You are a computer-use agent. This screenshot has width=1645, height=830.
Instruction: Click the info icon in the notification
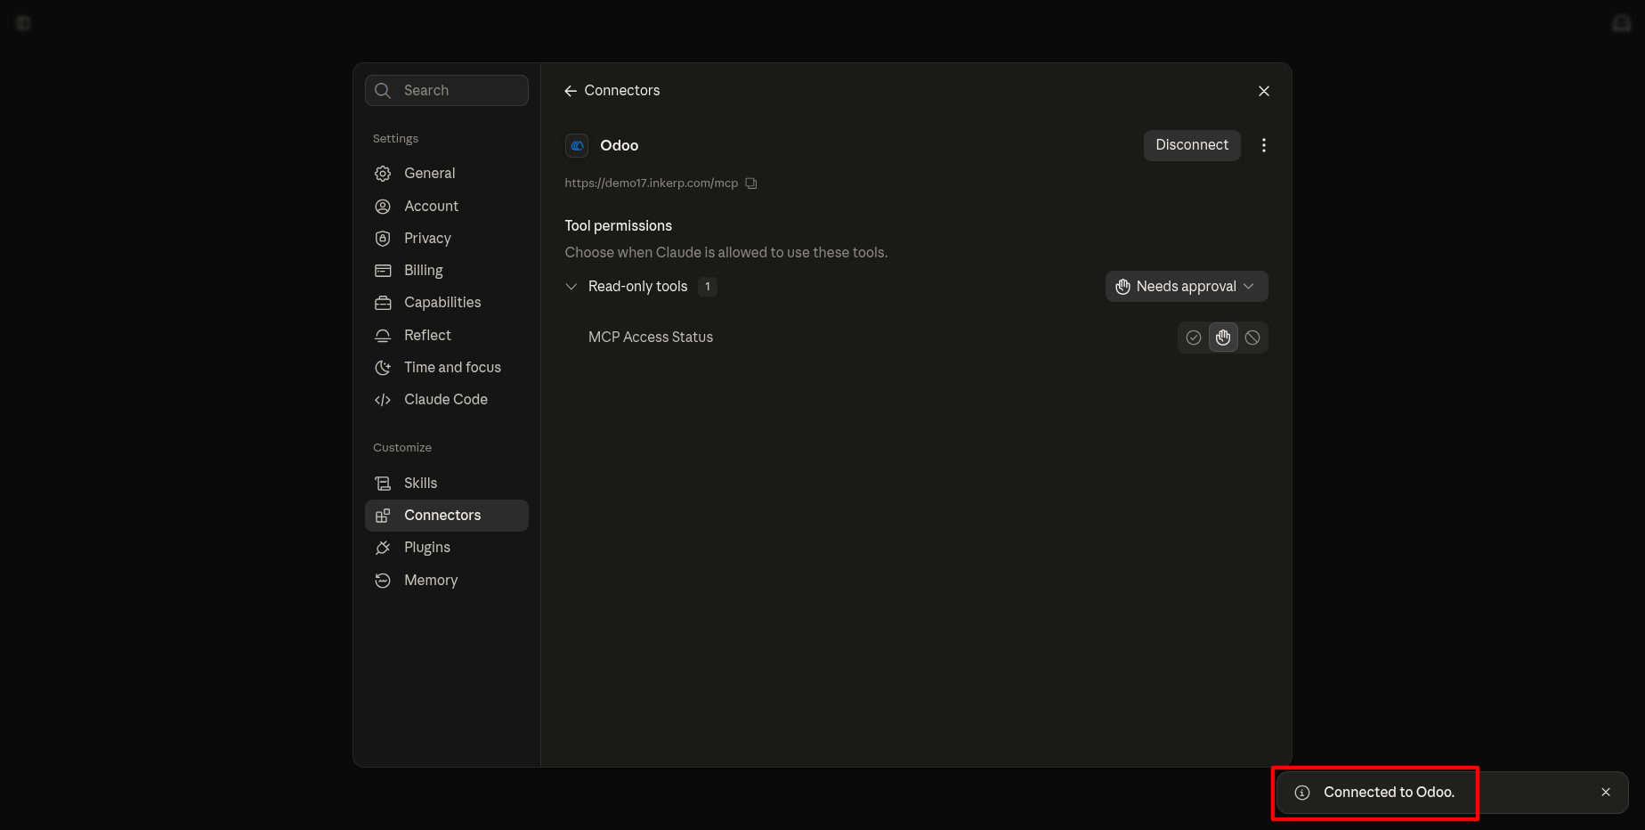click(1301, 792)
